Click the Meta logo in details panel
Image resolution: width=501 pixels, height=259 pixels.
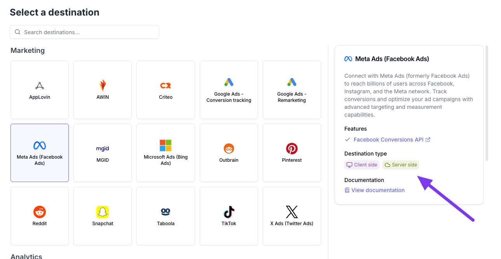pyautogui.click(x=348, y=59)
